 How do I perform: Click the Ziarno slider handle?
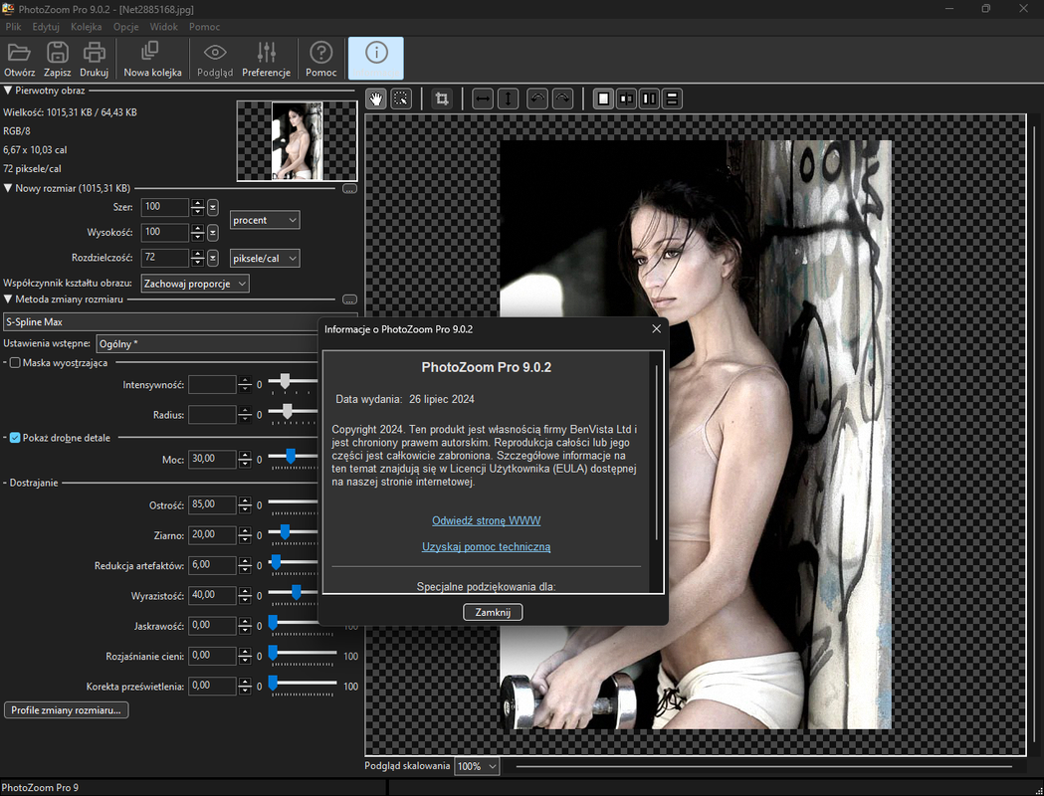285,531
